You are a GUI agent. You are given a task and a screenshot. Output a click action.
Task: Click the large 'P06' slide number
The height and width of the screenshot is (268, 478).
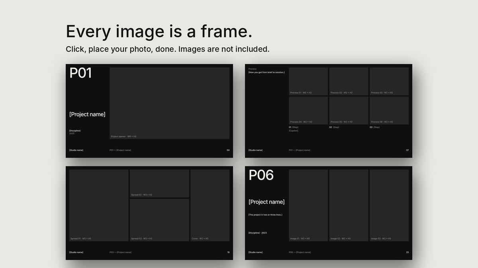click(261, 175)
